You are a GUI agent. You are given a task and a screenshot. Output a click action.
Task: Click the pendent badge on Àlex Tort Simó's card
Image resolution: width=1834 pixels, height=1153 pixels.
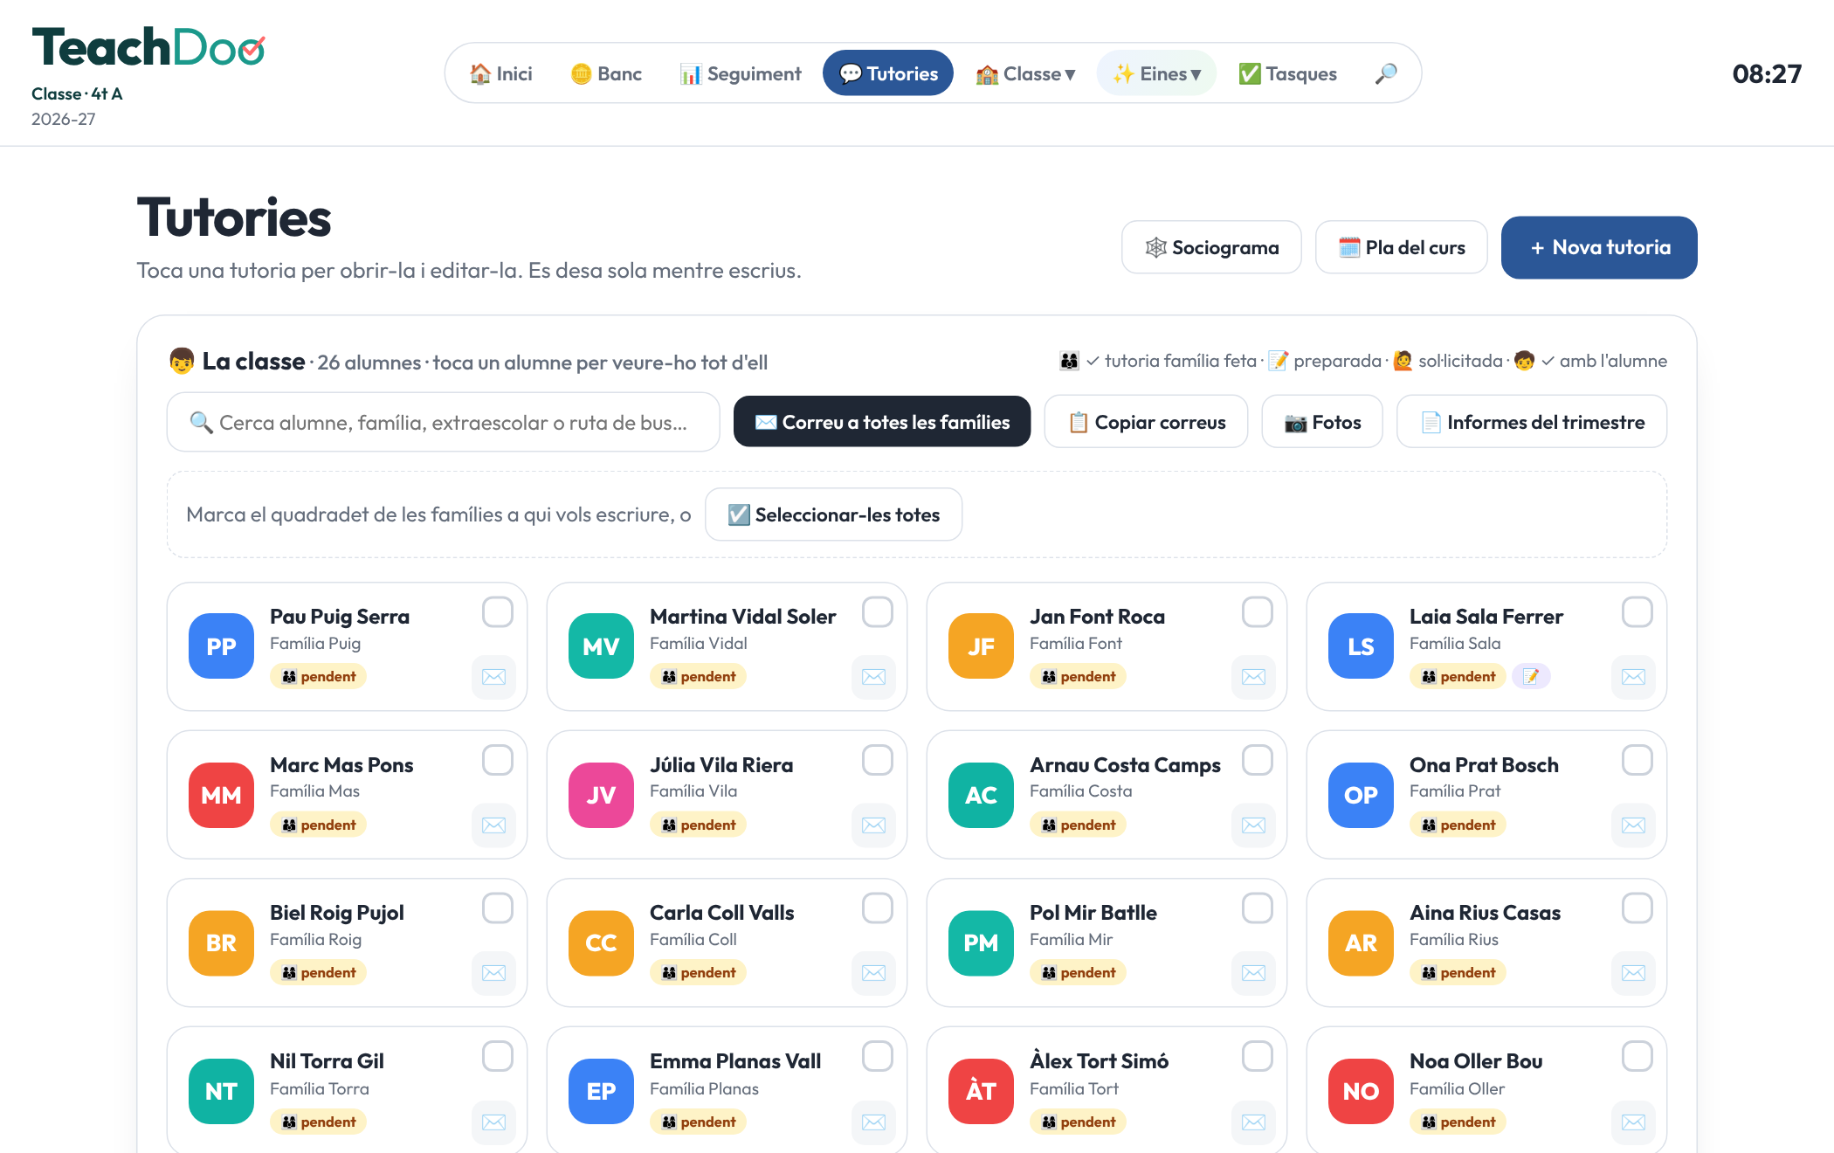(1079, 1122)
